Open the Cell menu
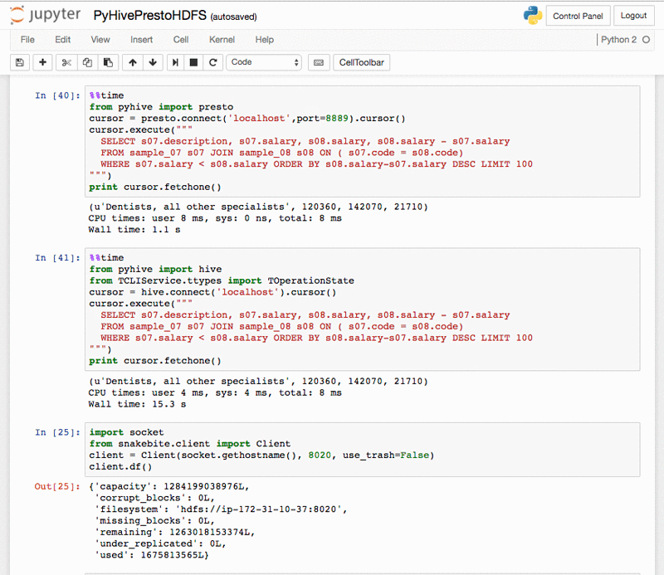664x575 pixels. pos(178,39)
